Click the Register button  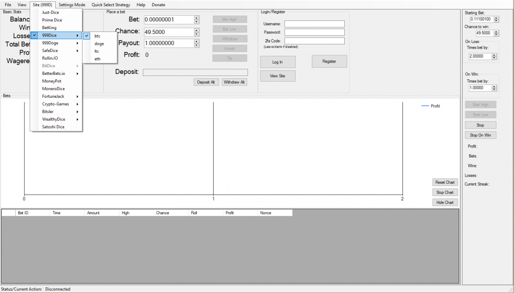click(x=329, y=62)
